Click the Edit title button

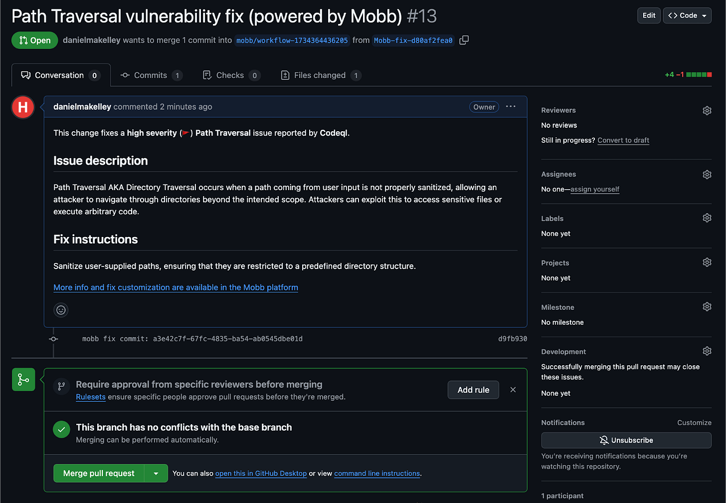coord(649,15)
